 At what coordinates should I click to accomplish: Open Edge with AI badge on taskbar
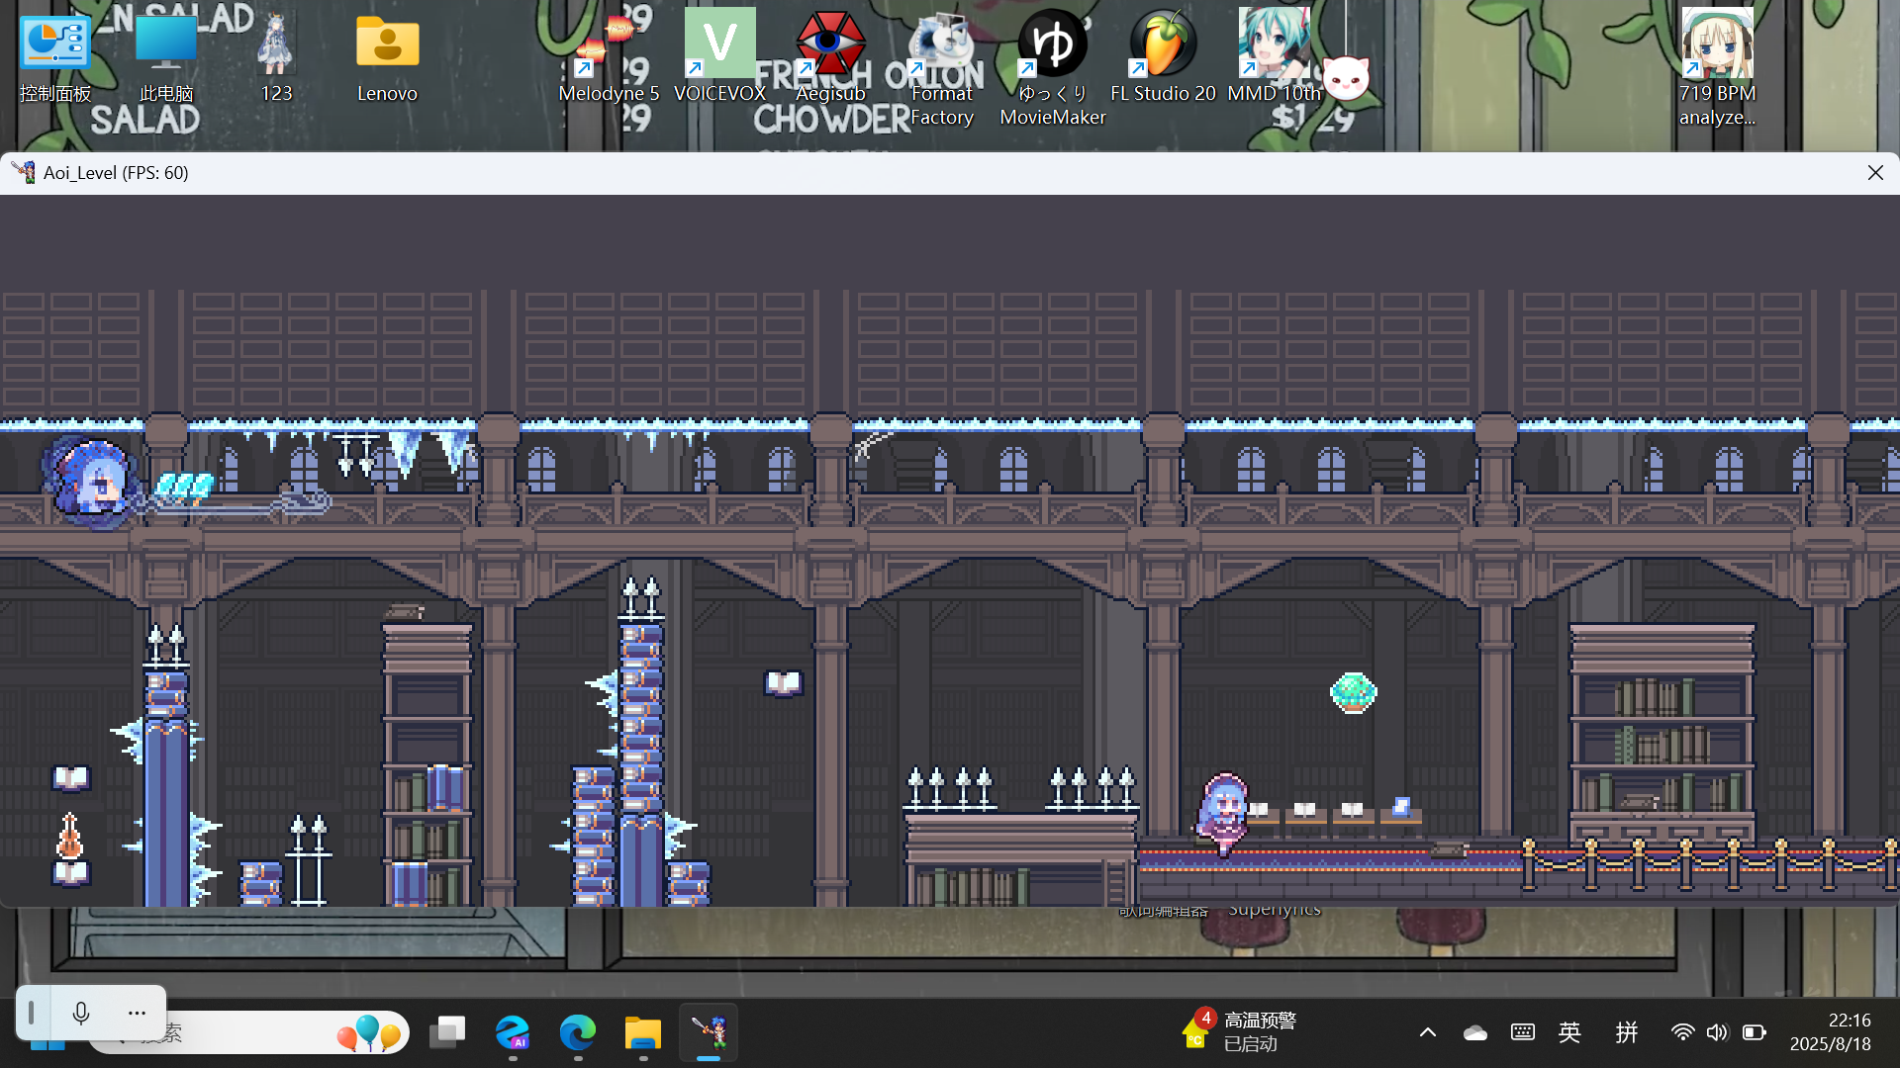click(513, 1033)
